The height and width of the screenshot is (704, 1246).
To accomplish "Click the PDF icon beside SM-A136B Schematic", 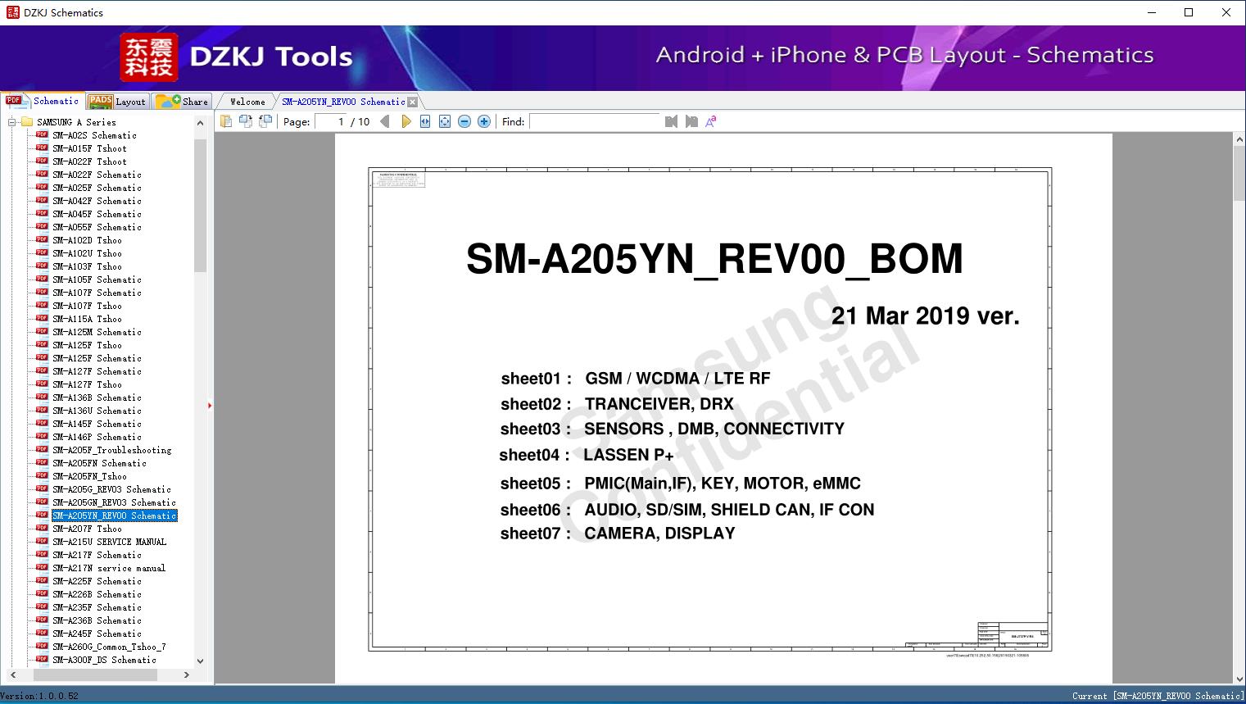I will pyautogui.click(x=43, y=397).
